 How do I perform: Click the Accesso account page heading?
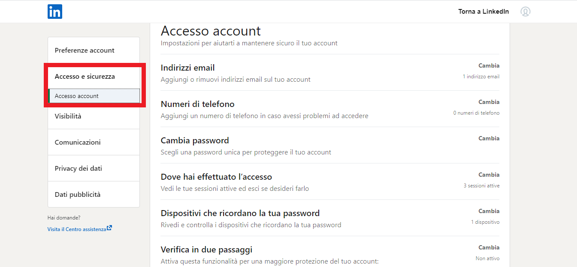tap(211, 30)
